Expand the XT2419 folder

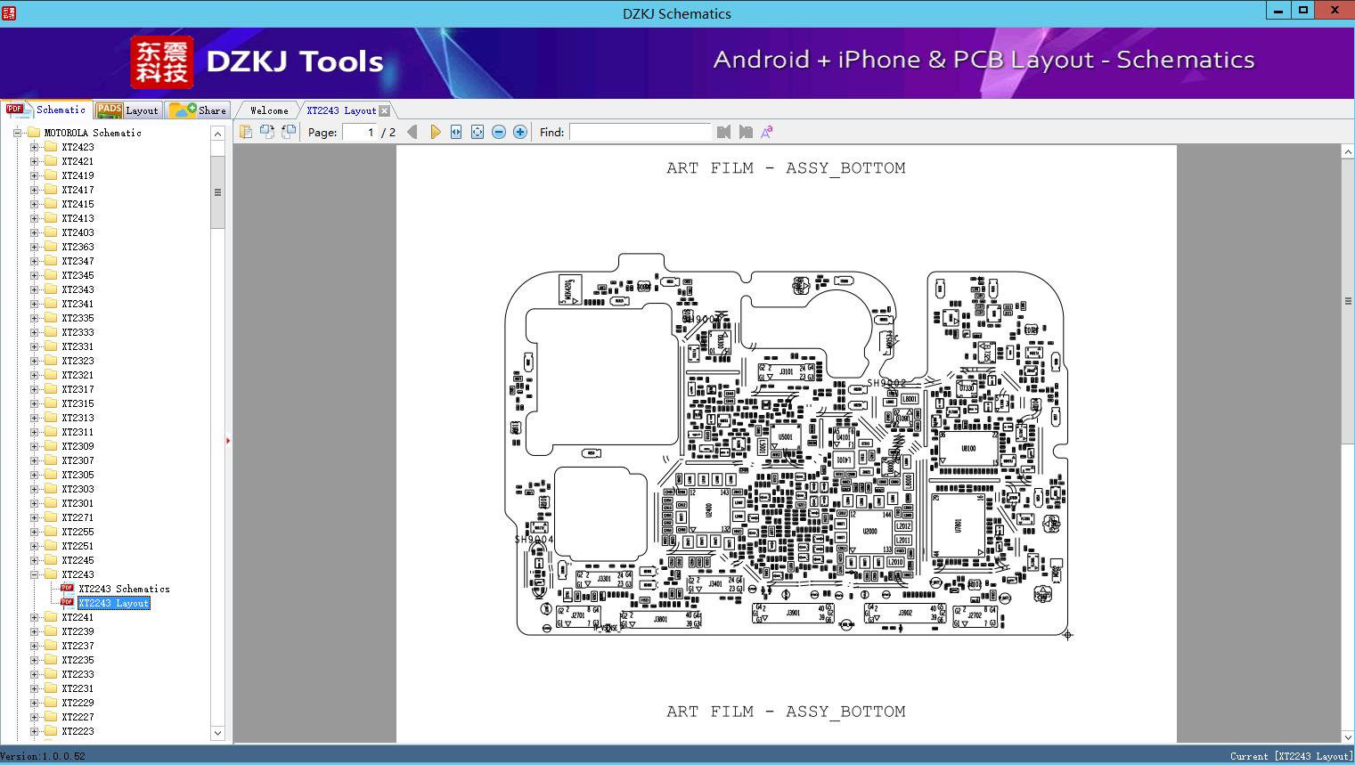(x=34, y=175)
